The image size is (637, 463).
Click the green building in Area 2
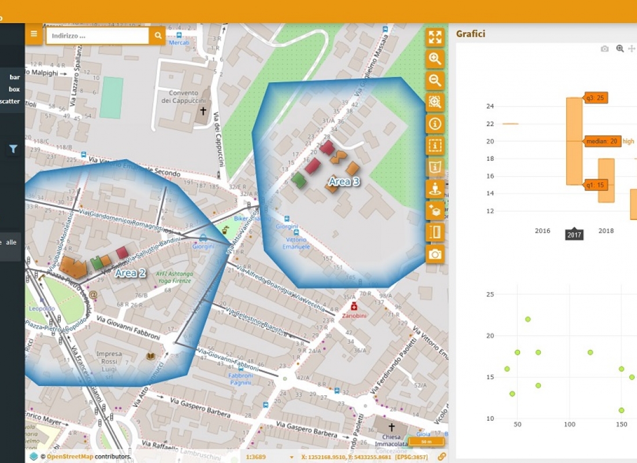click(96, 263)
